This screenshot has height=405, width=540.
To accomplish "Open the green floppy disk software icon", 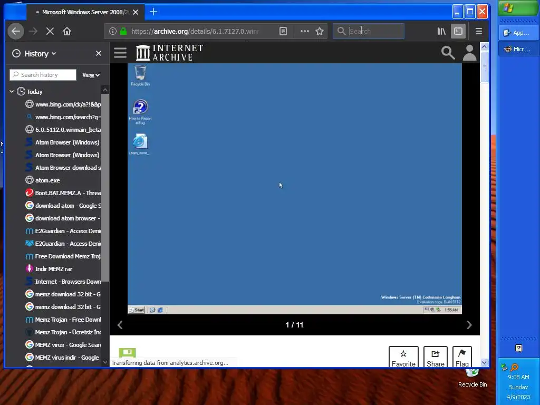I will tap(128, 352).
